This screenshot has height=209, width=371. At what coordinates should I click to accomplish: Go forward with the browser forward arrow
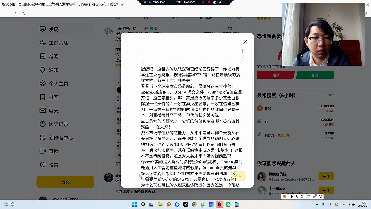click(x=15, y=13)
